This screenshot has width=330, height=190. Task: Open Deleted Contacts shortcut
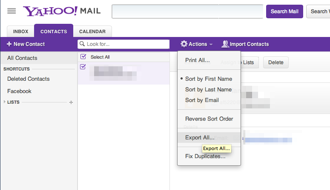pyautogui.click(x=29, y=79)
